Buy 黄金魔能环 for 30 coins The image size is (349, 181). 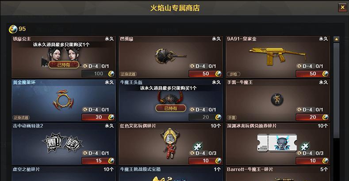click(98, 117)
